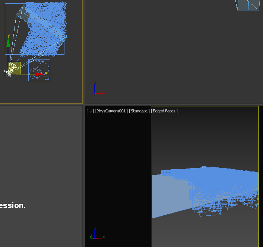The width and height of the screenshot is (263, 247).
Task: Open the [+] viewport general menu
Action: [x=90, y=111]
